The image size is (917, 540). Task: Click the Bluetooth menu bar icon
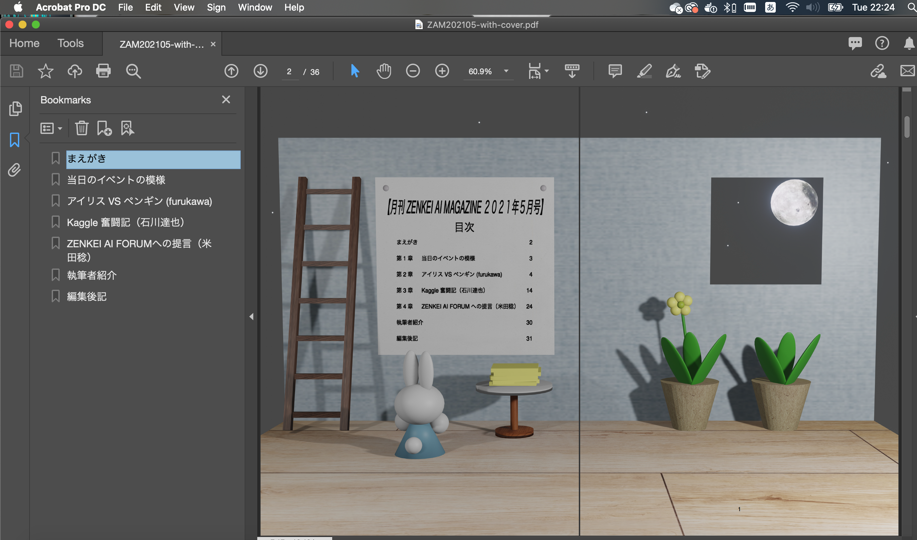tap(729, 7)
